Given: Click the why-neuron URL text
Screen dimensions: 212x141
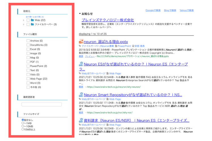Looking at the screenshot, I should (114, 87).
